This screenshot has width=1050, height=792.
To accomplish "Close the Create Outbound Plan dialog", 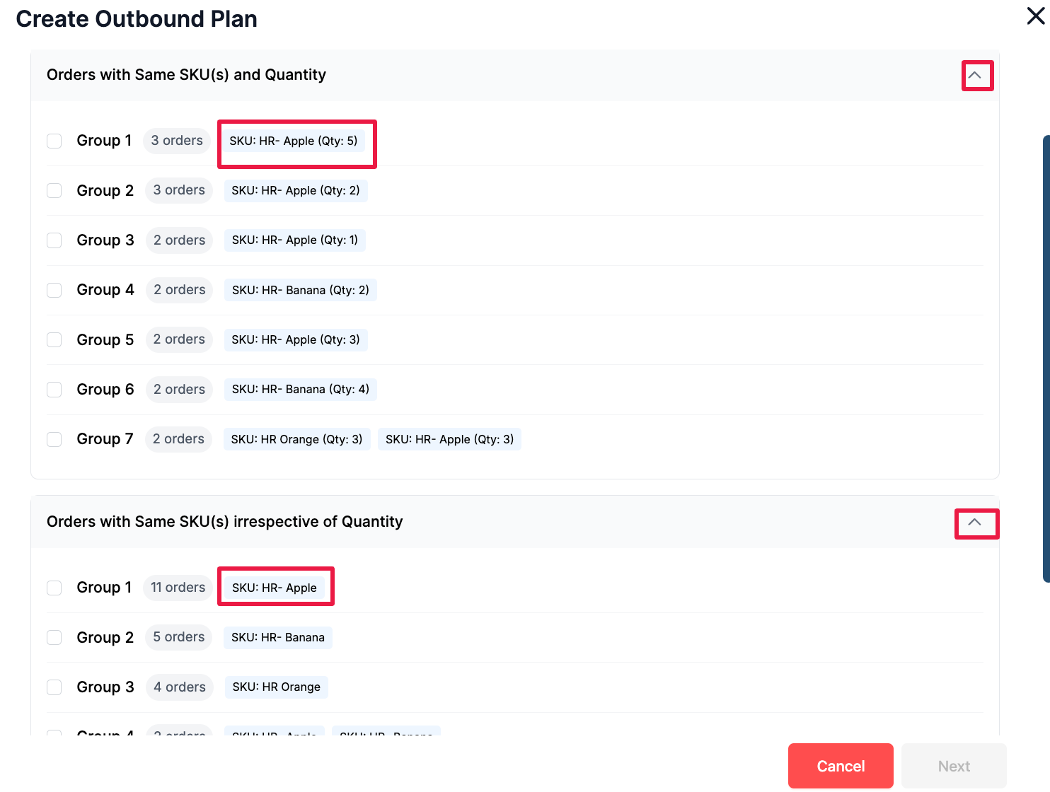I will (x=1035, y=16).
